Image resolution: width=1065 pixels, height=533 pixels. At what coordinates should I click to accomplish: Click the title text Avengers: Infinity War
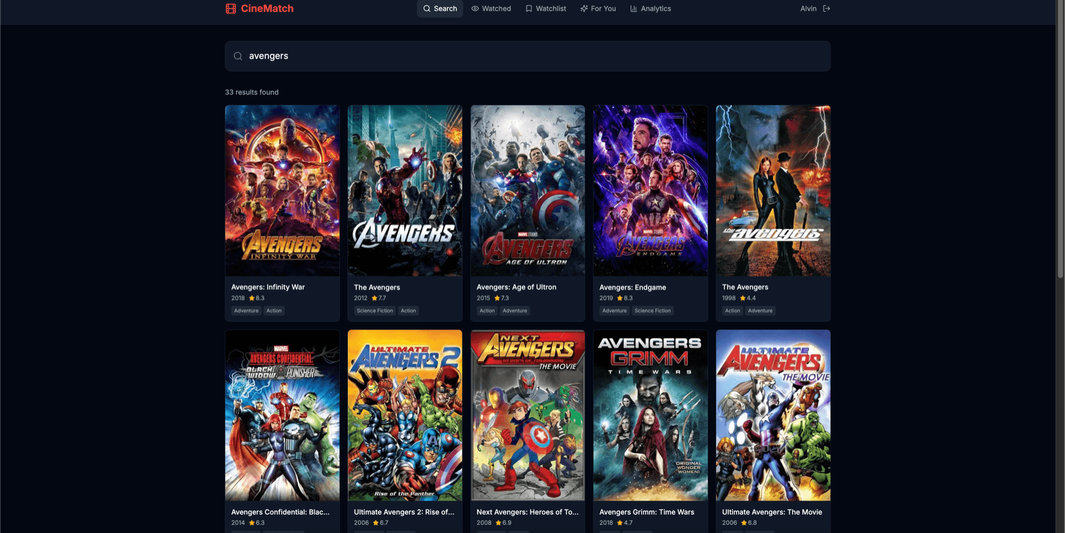click(x=268, y=287)
